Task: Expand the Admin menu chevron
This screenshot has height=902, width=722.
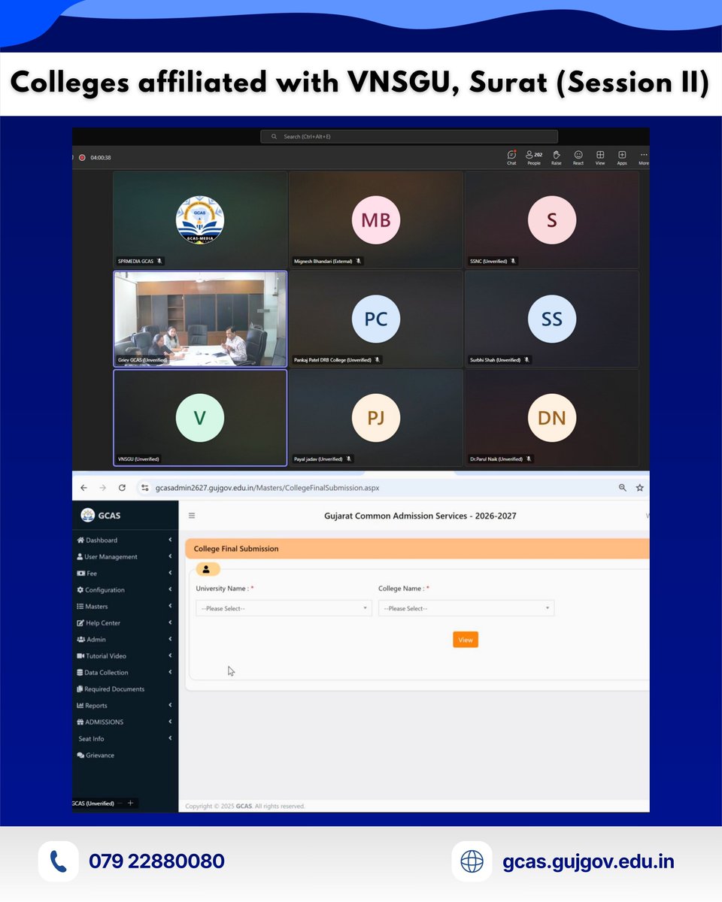Action: (x=170, y=639)
